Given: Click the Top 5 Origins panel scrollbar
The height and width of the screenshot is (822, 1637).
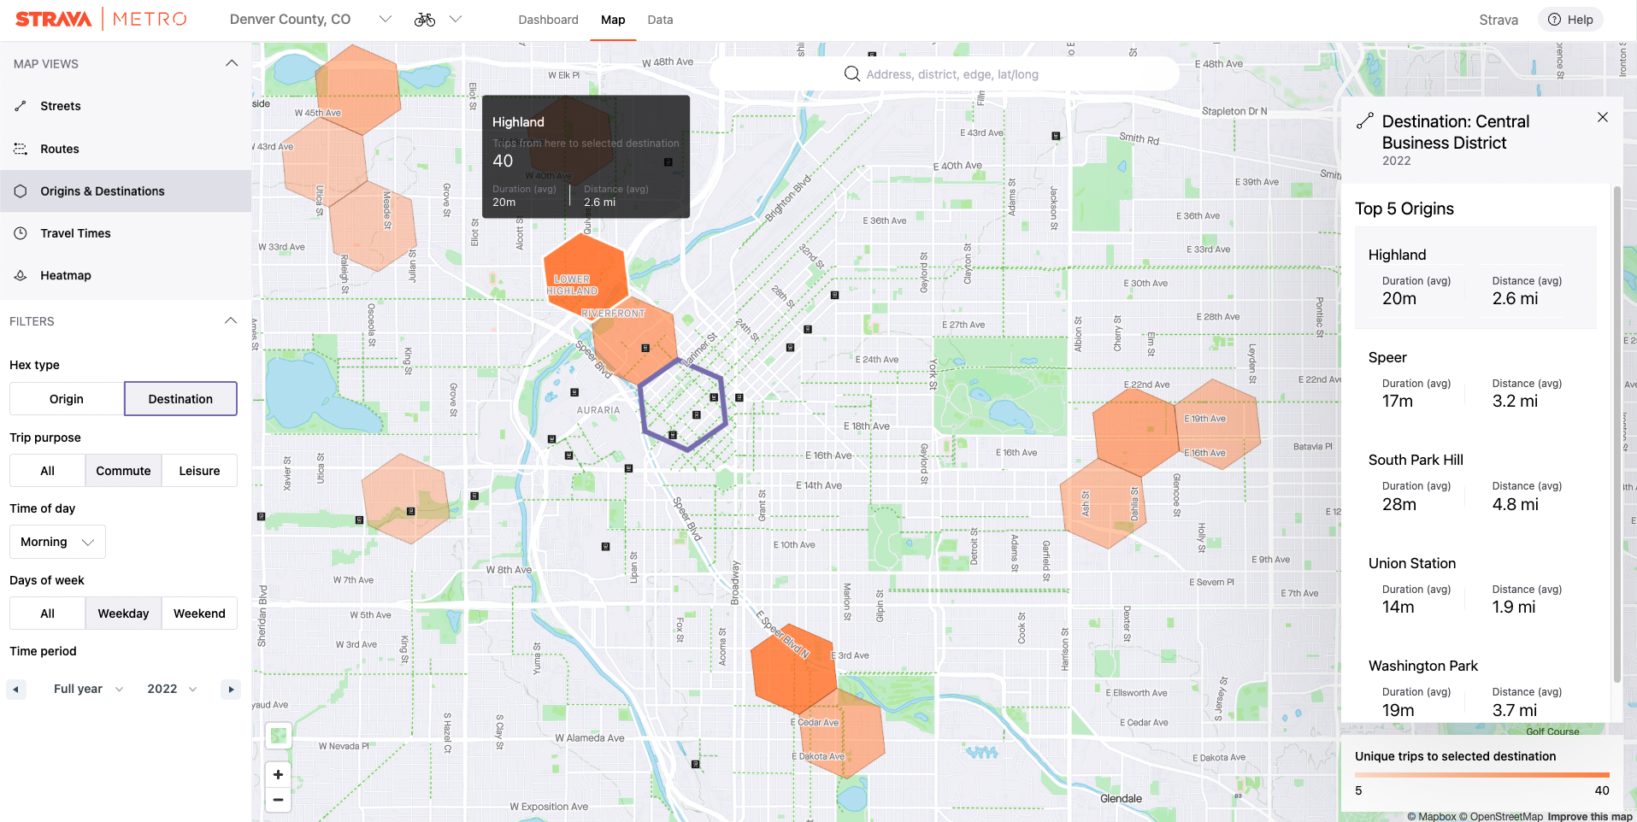Looking at the screenshot, I should (x=1616, y=434).
